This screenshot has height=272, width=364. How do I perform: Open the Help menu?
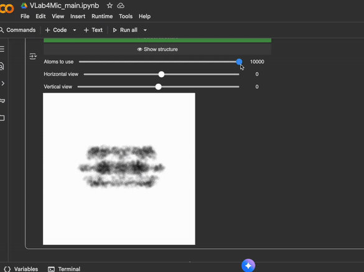(144, 16)
